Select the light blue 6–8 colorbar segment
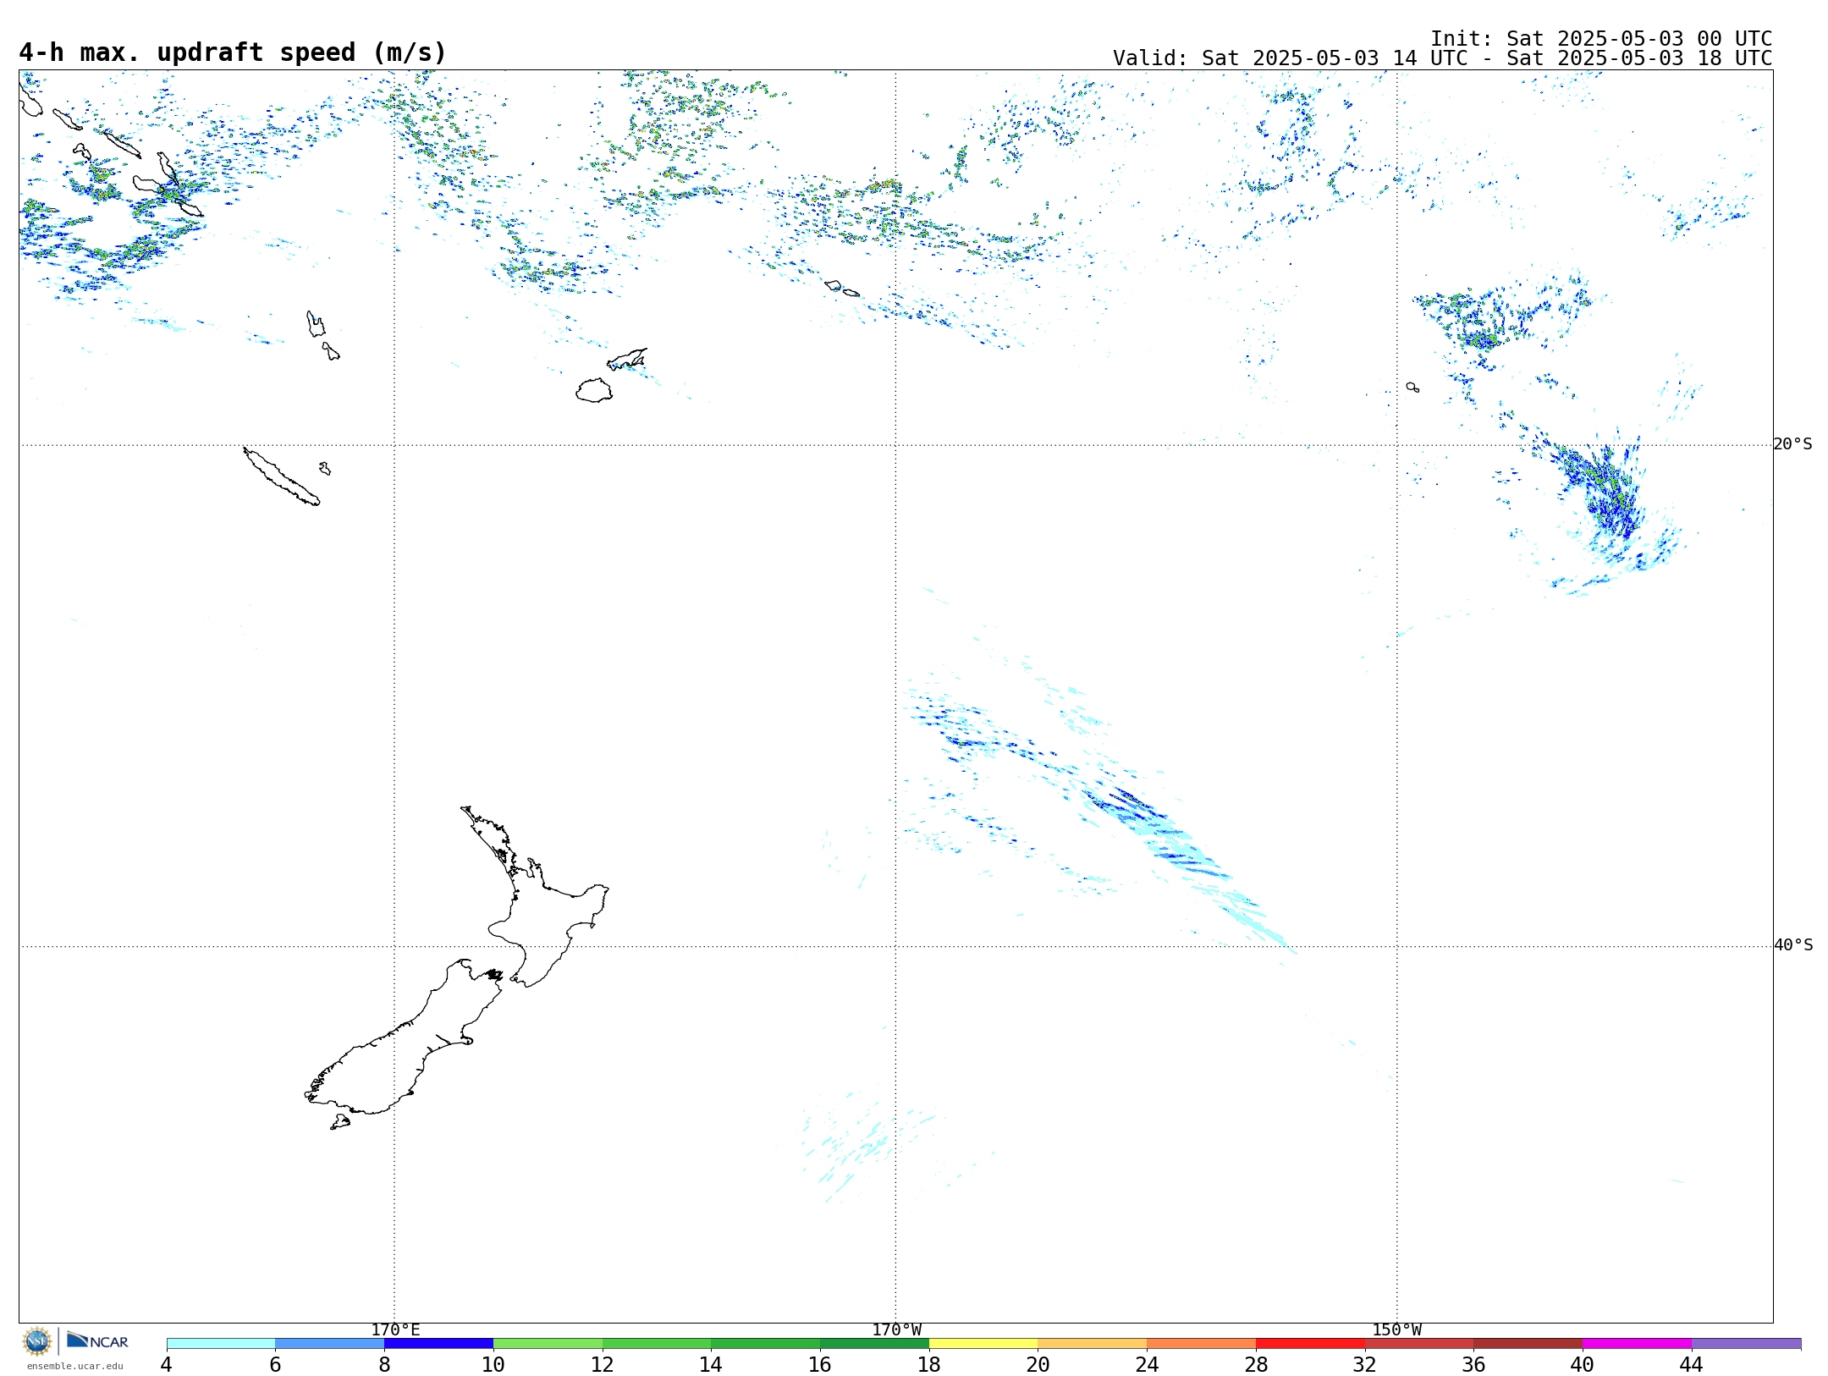Image resolution: width=1828 pixels, height=1376 pixels. pos(330,1344)
